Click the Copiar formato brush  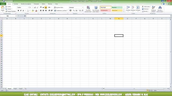6,11
